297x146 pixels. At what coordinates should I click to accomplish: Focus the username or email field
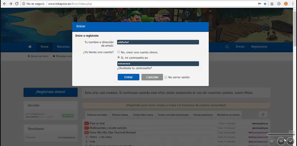(158, 42)
